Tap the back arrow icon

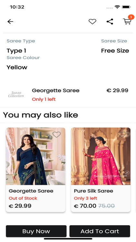pyautogui.click(x=10, y=22)
